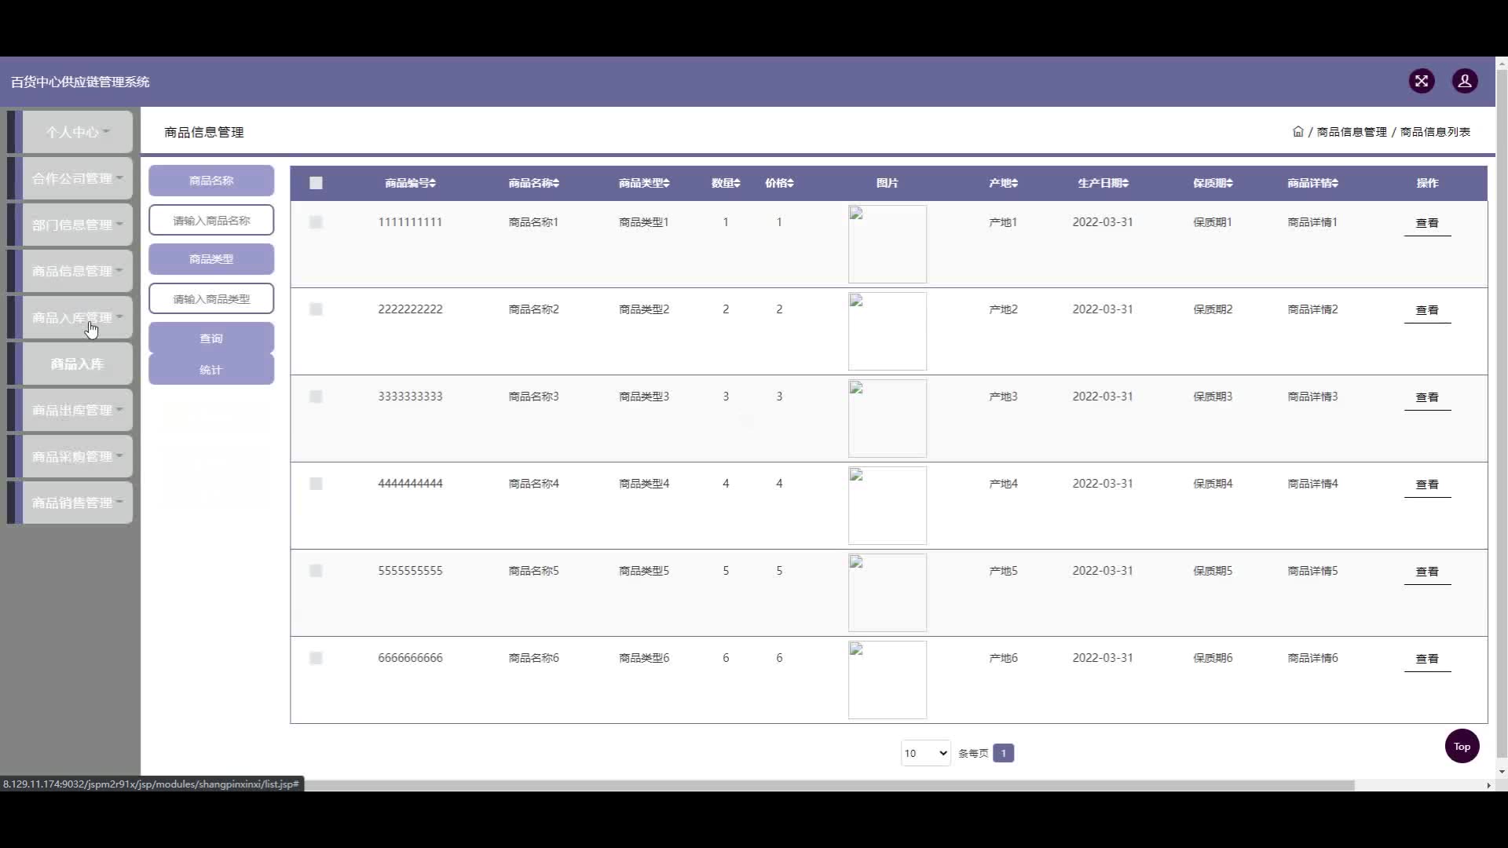Viewport: 1508px width, 848px height.
Task: Check the row checkbox for 1111111111
Action: (x=316, y=222)
